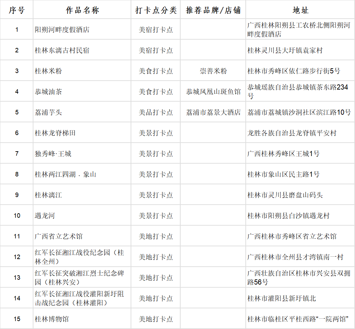355x329 pixels.
Task: Click the 地址 column header
Action: [x=300, y=10]
